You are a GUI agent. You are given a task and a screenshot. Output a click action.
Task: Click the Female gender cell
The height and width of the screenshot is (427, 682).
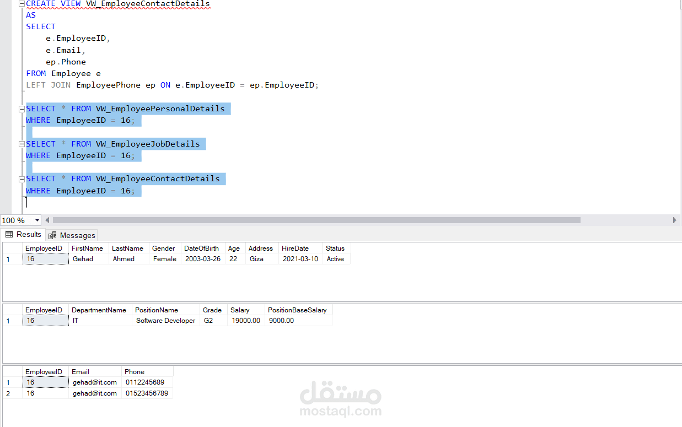click(x=165, y=259)
